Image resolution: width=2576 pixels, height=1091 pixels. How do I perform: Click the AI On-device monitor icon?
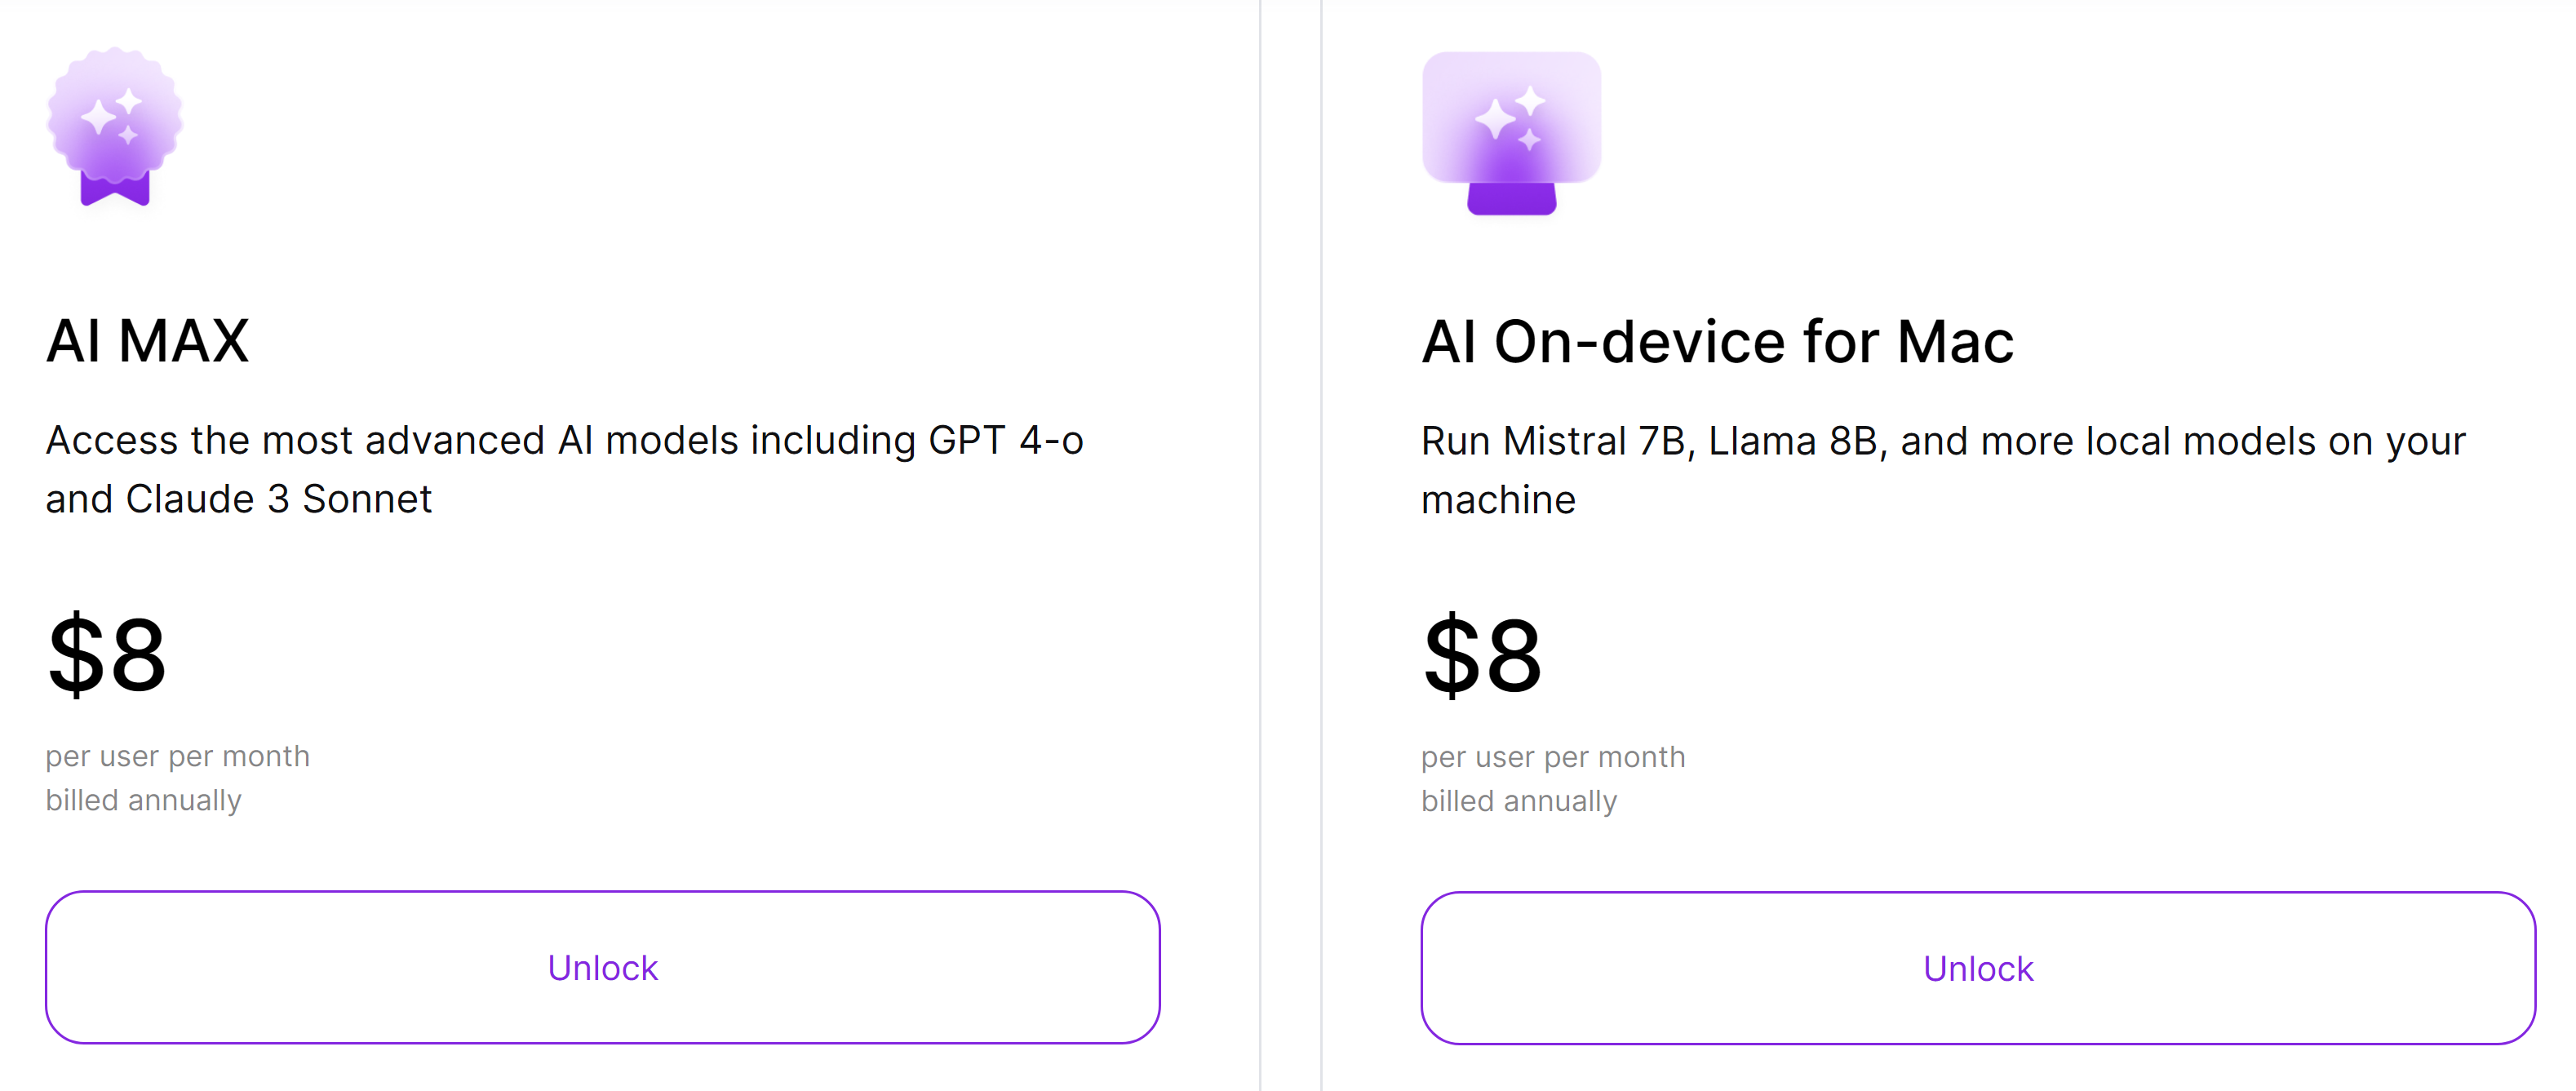point(1511,133)
